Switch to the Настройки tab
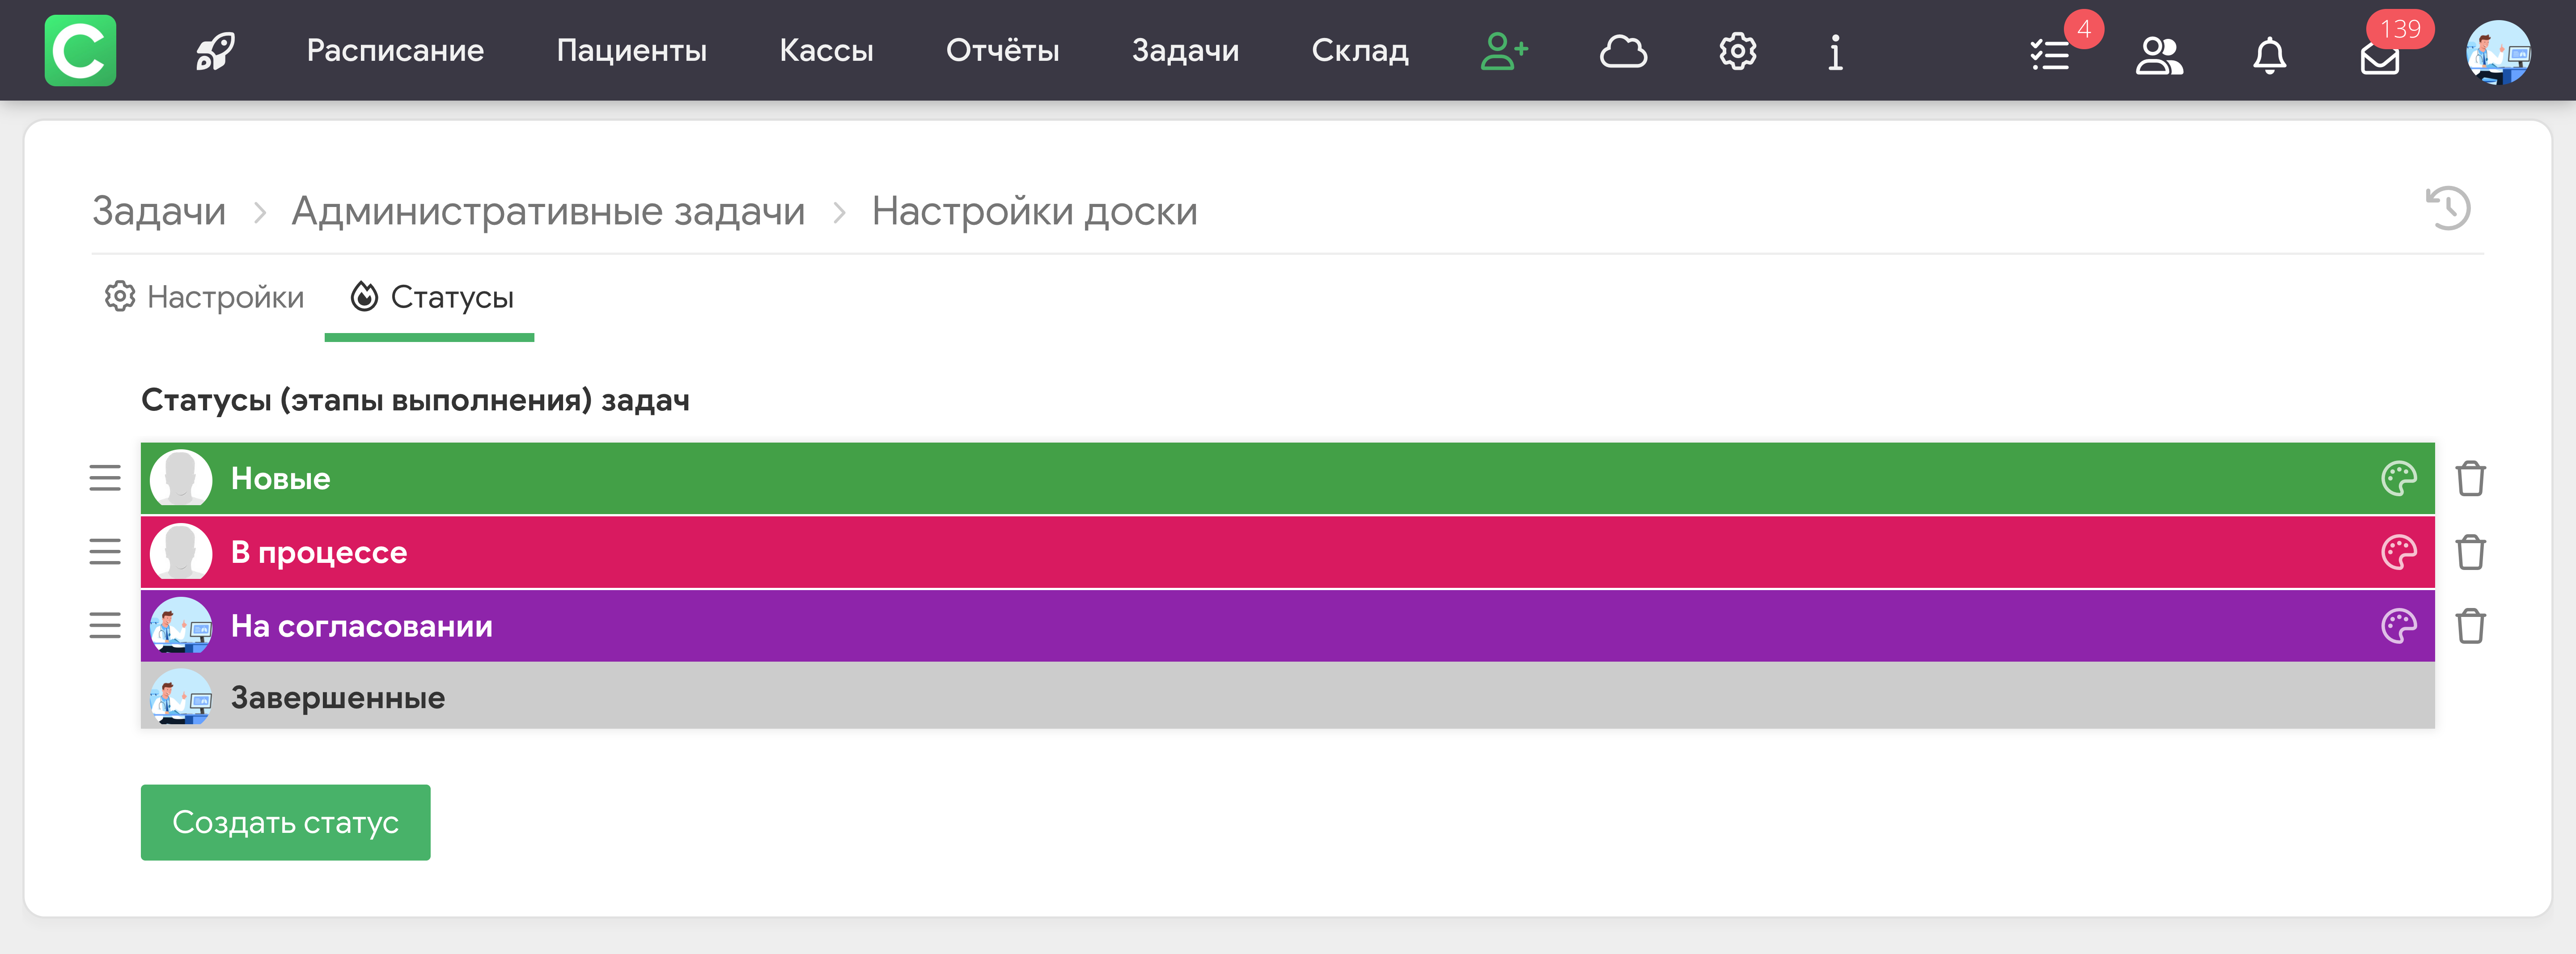This screenshot has width=2576, height=954. point(205,297)
